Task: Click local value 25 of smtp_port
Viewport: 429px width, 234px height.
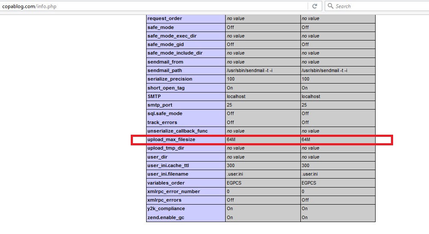Action: click(229, 105)
